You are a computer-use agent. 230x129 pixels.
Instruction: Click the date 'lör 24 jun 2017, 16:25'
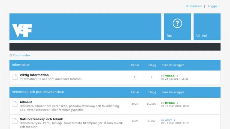pyautogui.click(x=175, y=79)
